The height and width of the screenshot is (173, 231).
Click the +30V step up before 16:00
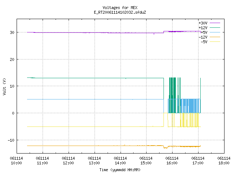(x=164, y=32)
